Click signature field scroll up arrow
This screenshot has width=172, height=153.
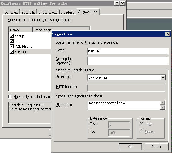pos(163,103)
